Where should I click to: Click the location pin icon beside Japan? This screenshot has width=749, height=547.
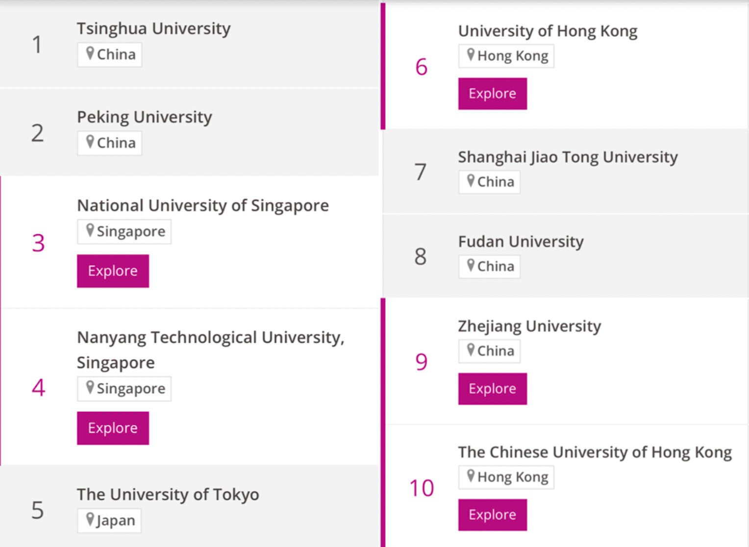(90, 519)
